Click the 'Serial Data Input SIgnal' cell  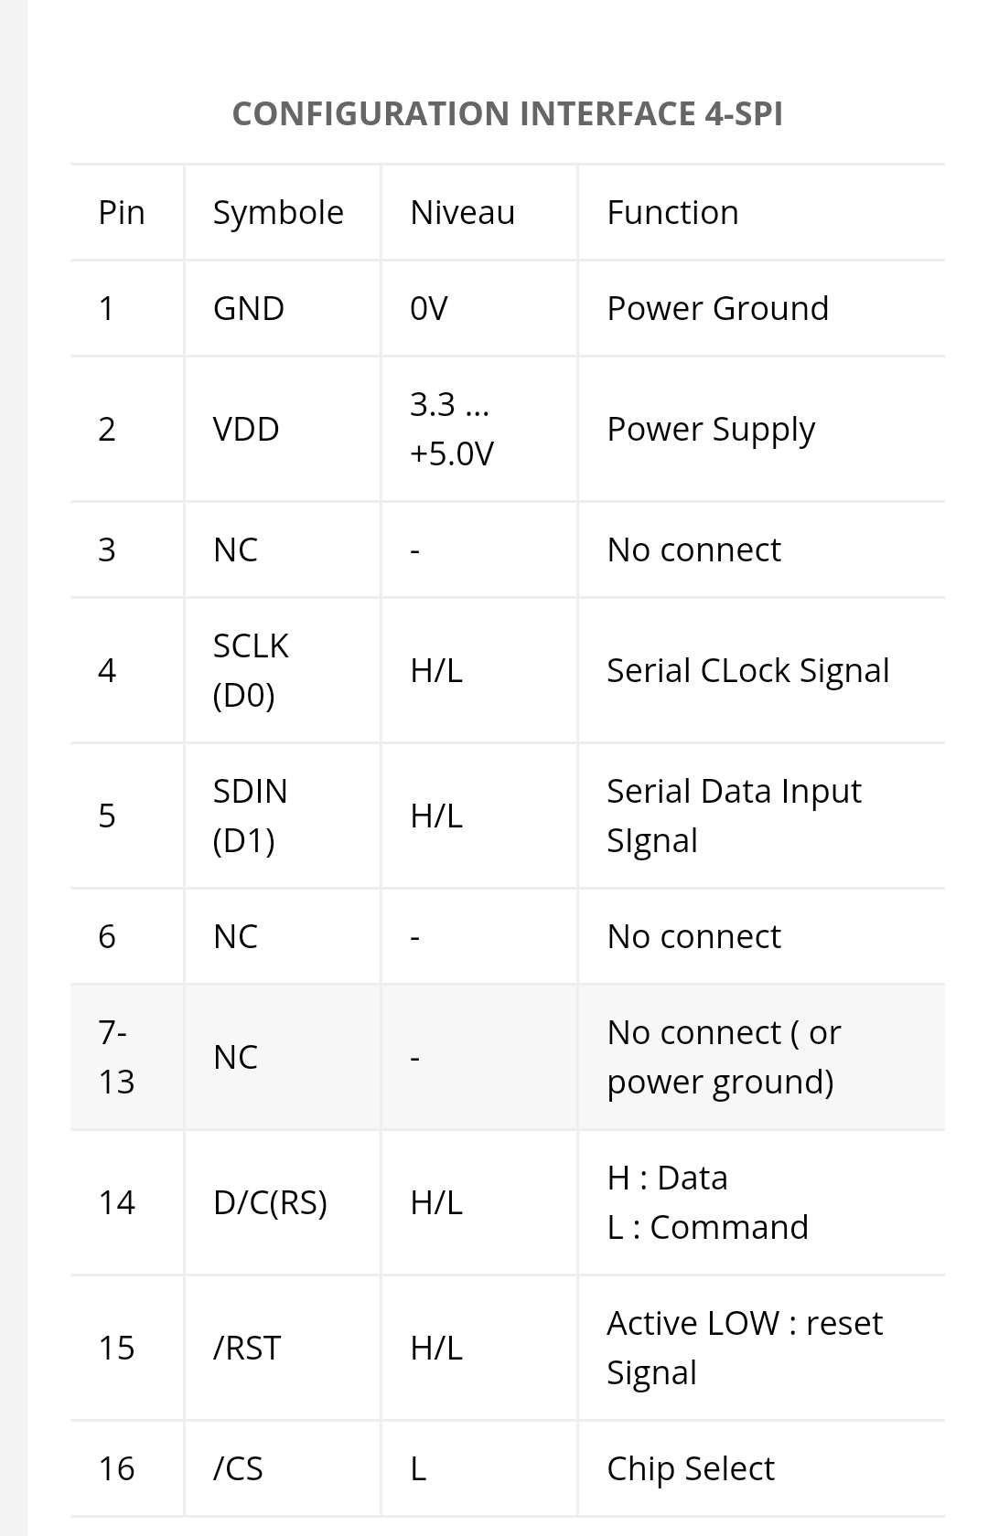coord(734,816)
